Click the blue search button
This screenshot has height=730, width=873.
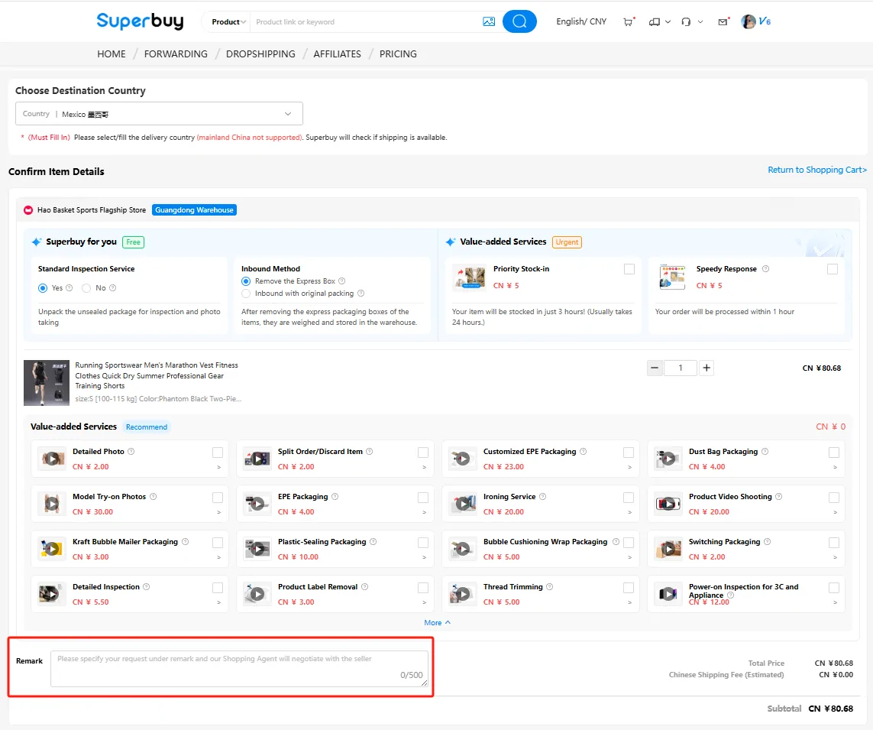pyautogui.click(x=519, y=21)
